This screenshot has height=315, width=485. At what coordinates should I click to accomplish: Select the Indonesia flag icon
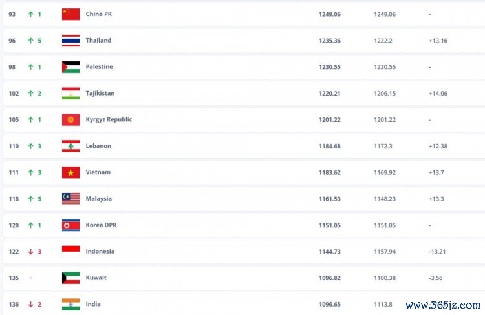click(70, 252)
